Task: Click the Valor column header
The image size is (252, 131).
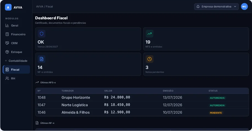Action: (108, 91)
